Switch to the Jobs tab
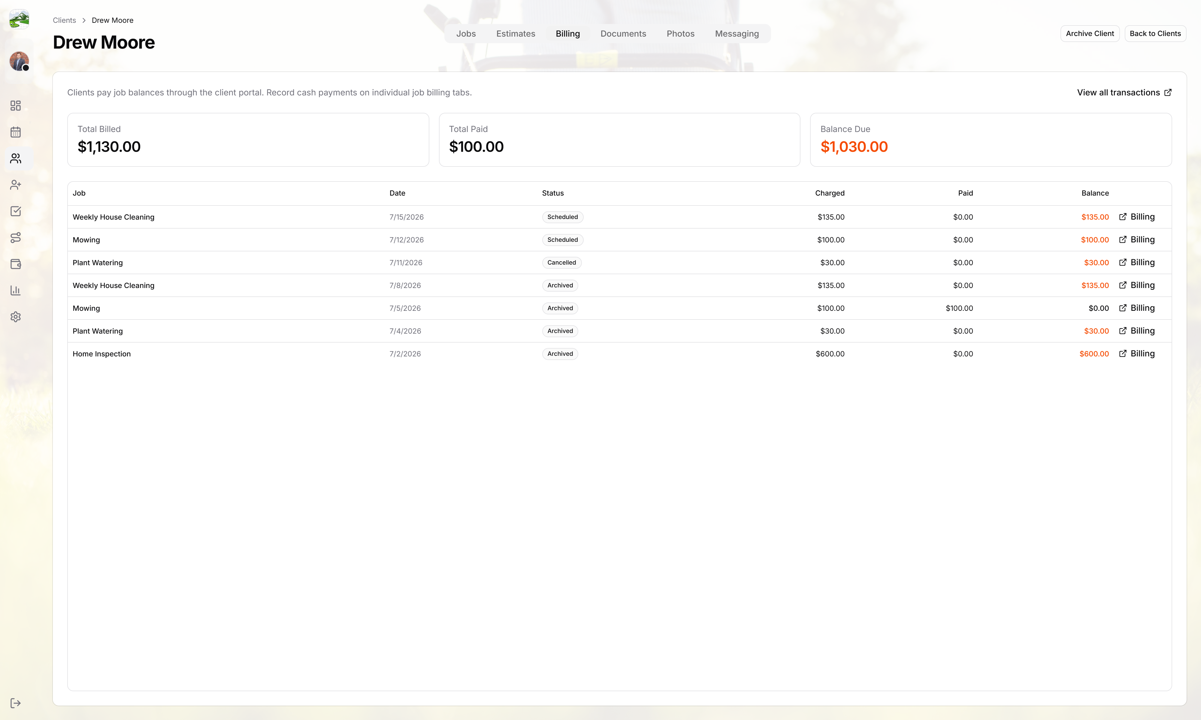Image resolution: width=1201 pixels, height=720 pixels. (x=466, y=34)
